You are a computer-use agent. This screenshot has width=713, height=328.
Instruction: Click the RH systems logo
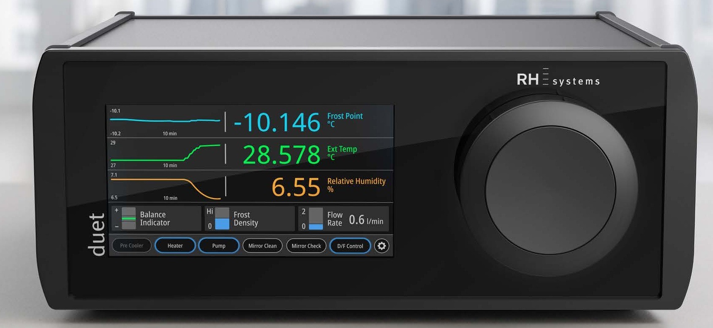558,79
